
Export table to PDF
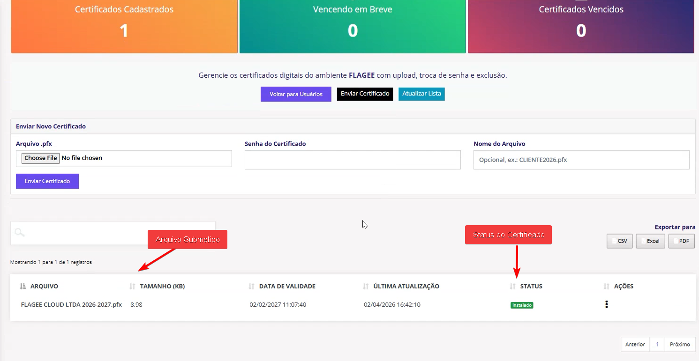(x=681, y=241)
